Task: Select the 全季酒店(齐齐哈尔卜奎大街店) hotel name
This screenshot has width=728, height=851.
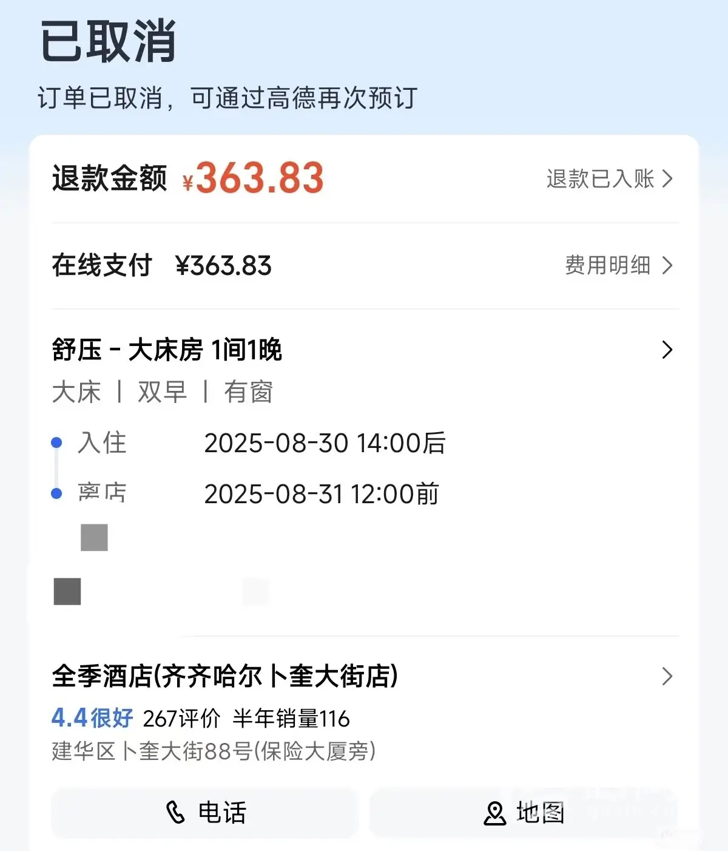Action: 224,676
